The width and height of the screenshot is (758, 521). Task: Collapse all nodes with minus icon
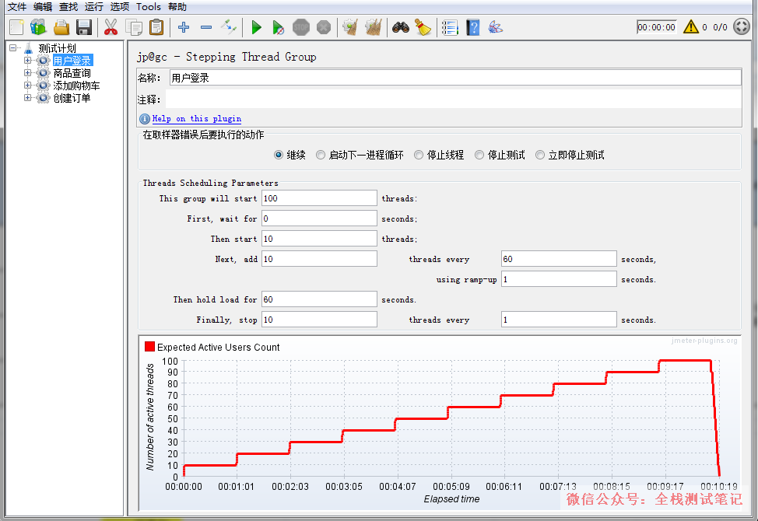point(206,27)
